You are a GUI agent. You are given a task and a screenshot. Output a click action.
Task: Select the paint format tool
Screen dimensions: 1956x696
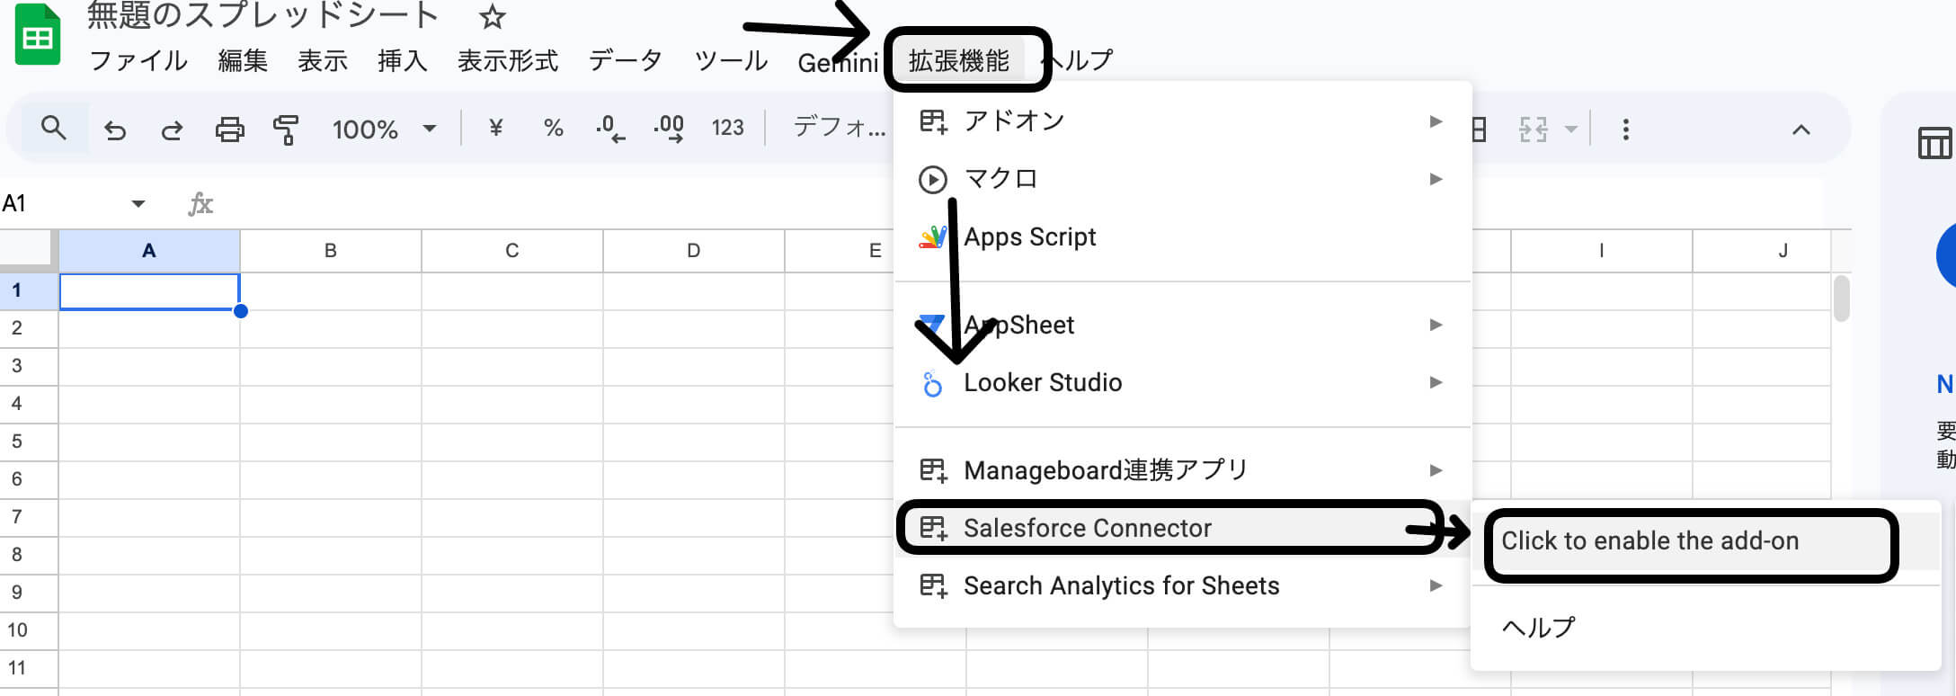(286, 129)
